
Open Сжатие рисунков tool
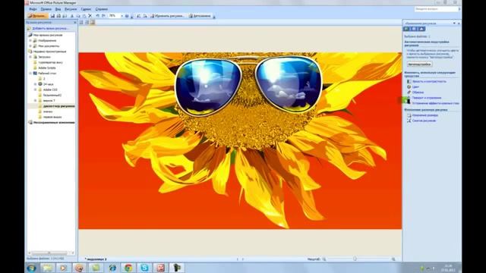[x=424, y=121]
